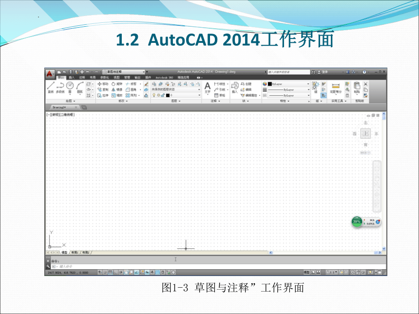Click the Edit block (编辑) button
Screen dimensions: 419x314
(x=246, y=90)
